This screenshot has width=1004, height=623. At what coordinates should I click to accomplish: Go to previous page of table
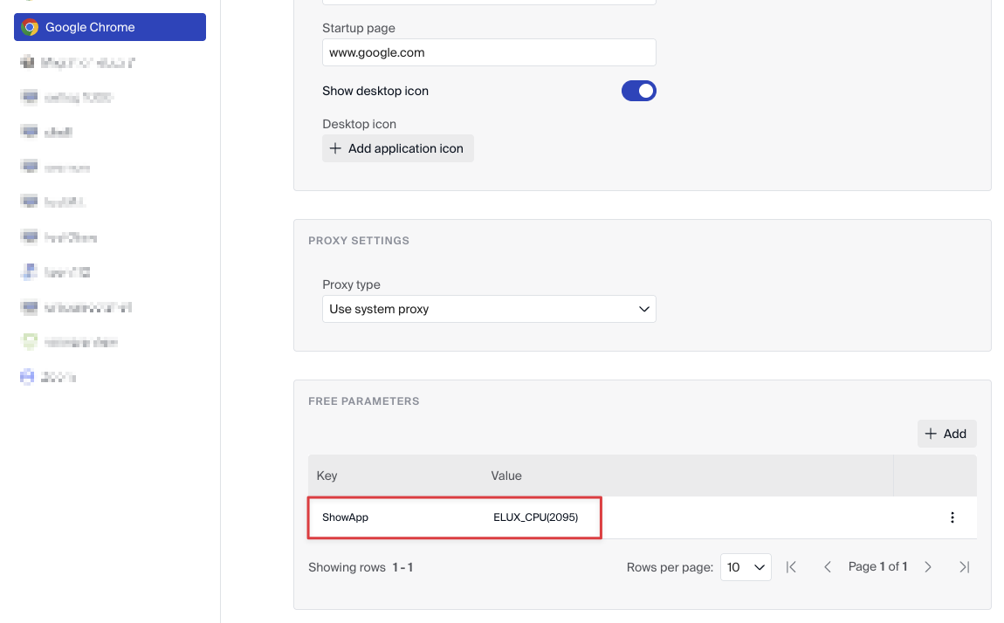827,567
